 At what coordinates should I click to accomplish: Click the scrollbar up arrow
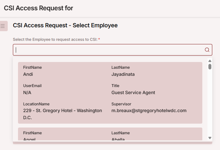210,61
